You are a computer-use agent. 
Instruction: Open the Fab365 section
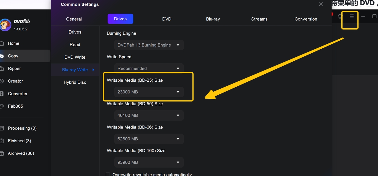(x=16, y=106)
